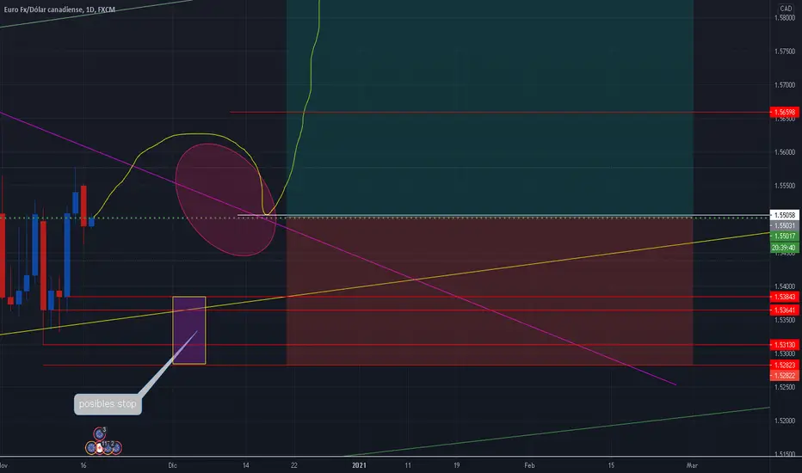
Task: Click the gray 1.55031 price label
Action: (784, 225)
